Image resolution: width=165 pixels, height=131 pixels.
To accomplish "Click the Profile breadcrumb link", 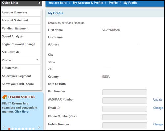I will pyautogui.click(x=113, y=3).
